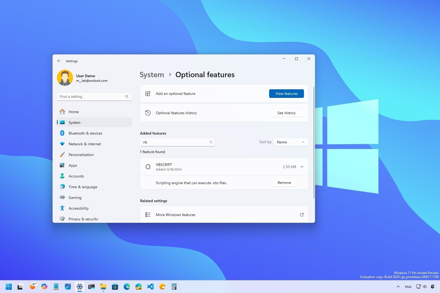The width and height of the screenshot is (440, 293).
Task: Click the Settings gear on the taskbar
Action: [80, 287]
